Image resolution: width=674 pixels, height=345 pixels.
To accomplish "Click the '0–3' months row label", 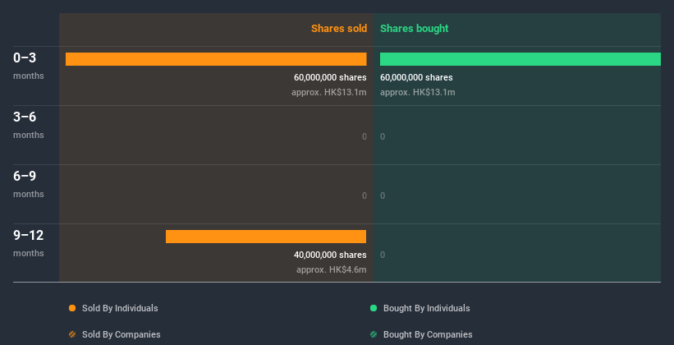I will point(25,57).
